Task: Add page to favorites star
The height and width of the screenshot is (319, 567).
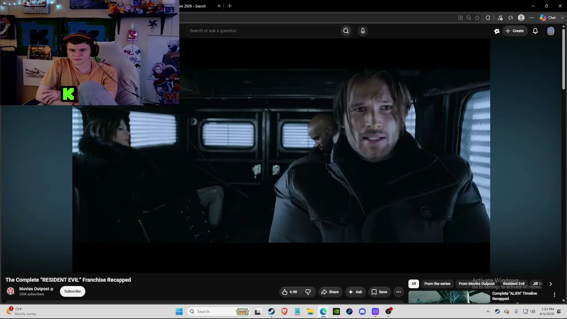Action: 477,18
